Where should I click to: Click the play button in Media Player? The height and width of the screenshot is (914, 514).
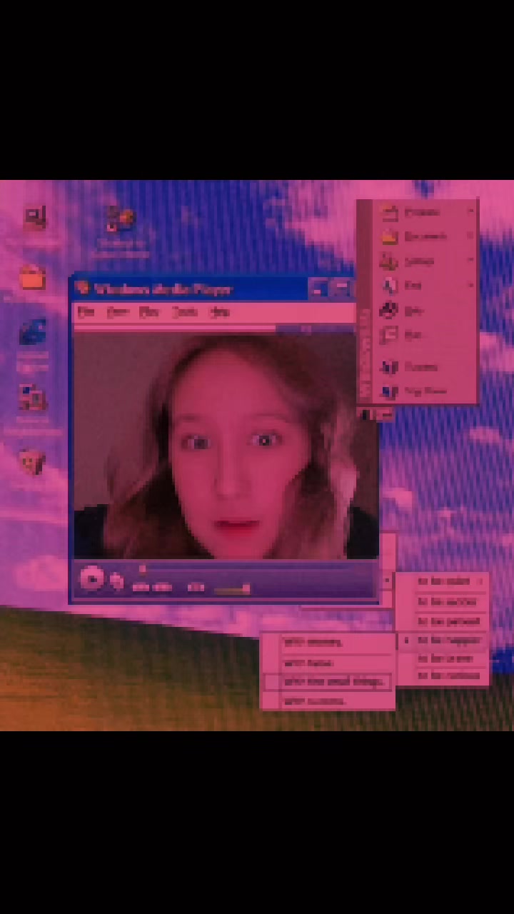tap(91, 578)
